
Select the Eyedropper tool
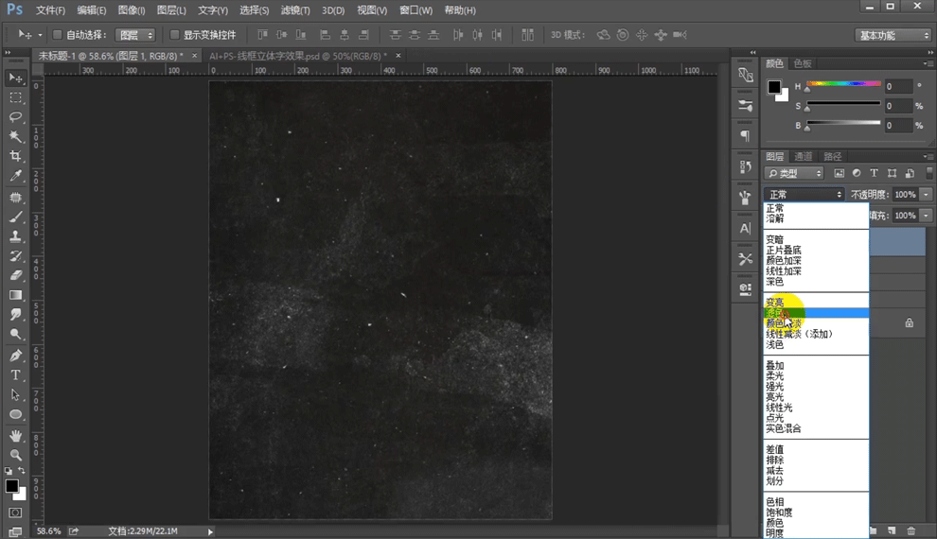point(15,177)
